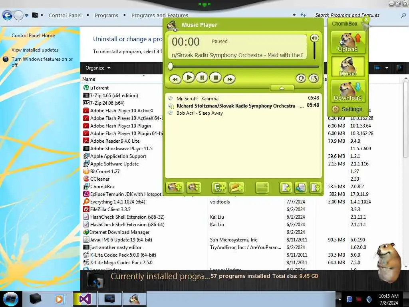Skip to previous track in Music Player

(175, 79)
